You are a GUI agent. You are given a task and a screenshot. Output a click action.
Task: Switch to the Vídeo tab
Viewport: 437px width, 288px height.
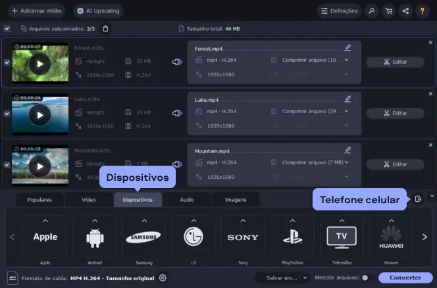tap(89, 200)
